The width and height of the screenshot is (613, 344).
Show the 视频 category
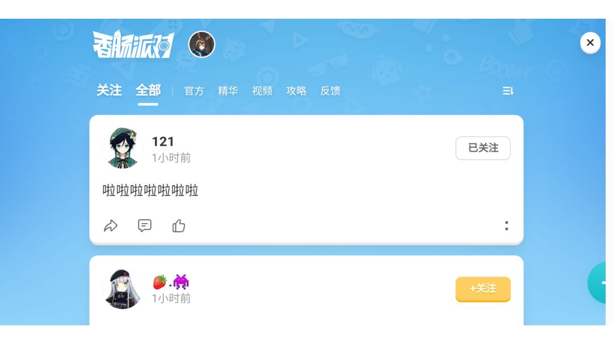tap(262, 91)
